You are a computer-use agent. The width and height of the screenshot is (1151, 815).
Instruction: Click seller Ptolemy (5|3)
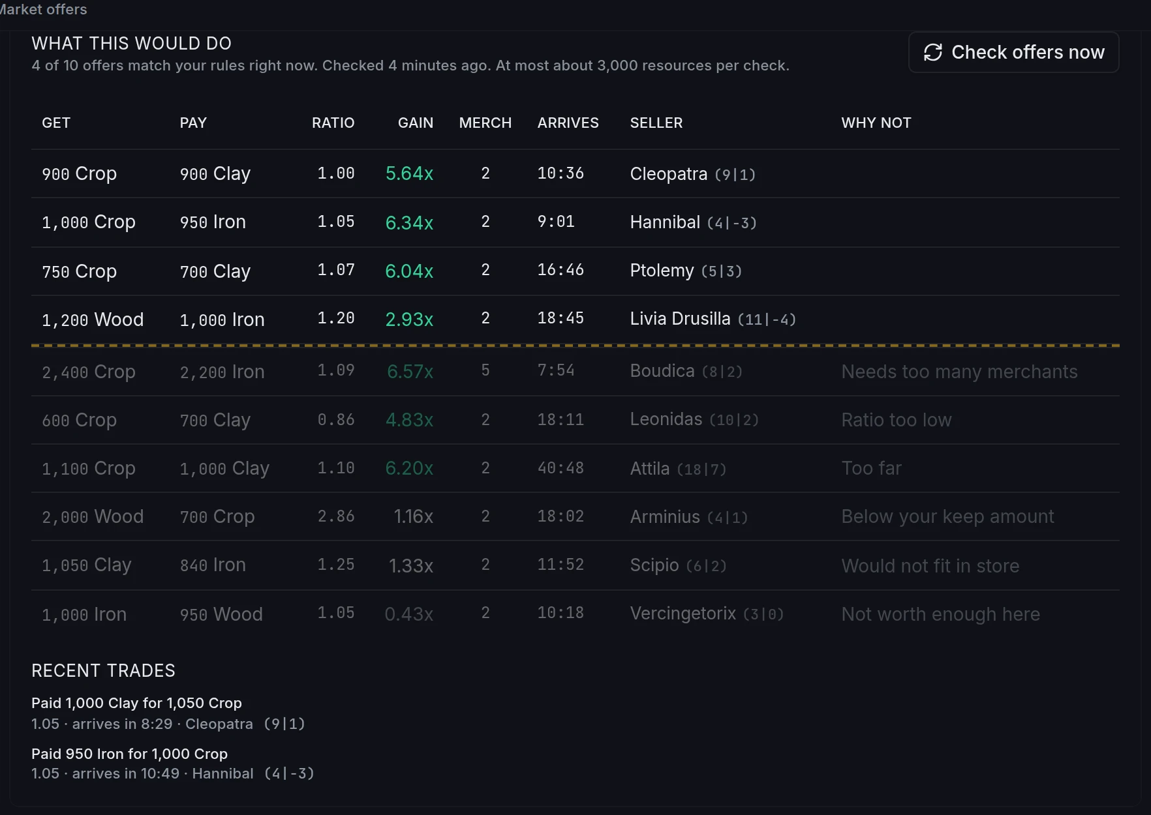tap(686, 271)
